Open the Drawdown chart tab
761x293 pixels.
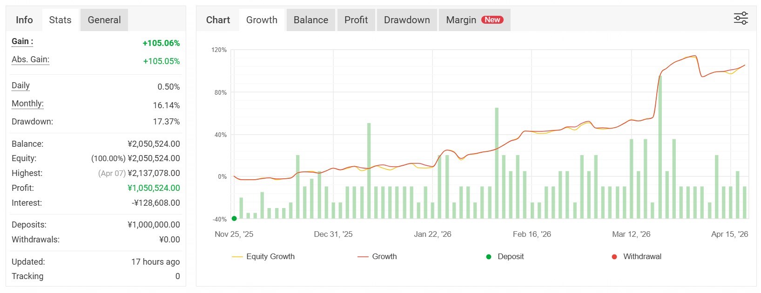[406, 20]
